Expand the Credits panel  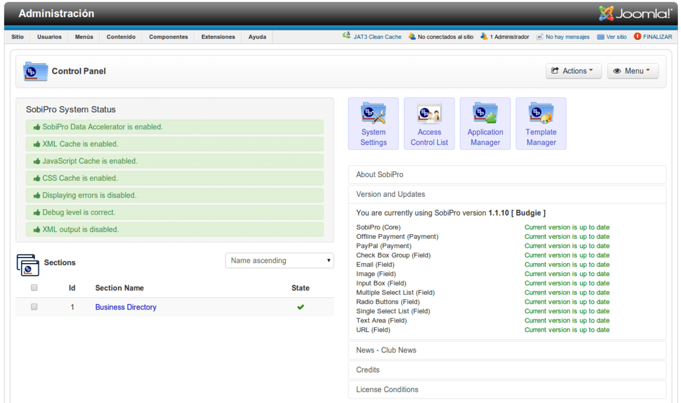(x=507, y=370)
